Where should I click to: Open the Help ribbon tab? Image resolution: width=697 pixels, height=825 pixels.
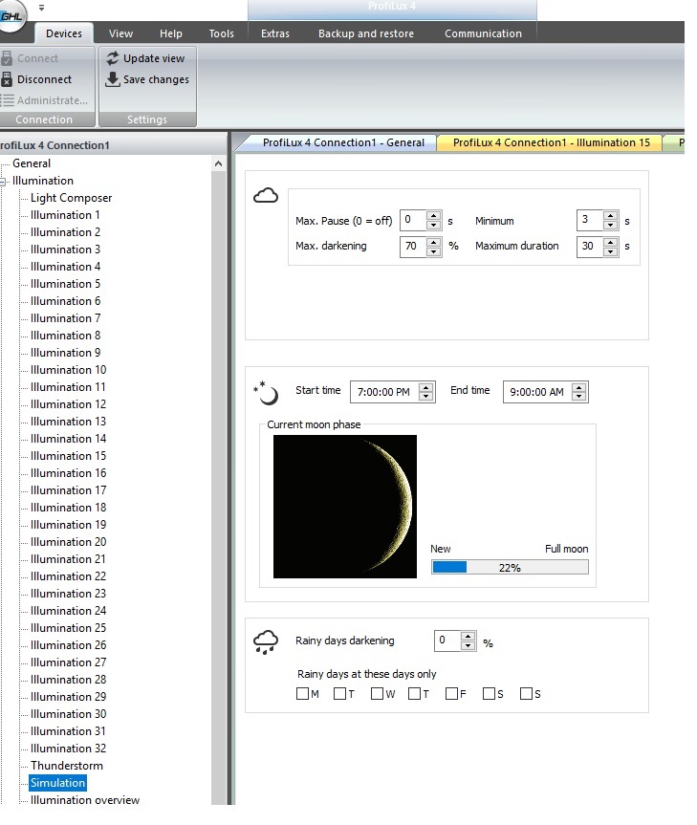point(171,33)
